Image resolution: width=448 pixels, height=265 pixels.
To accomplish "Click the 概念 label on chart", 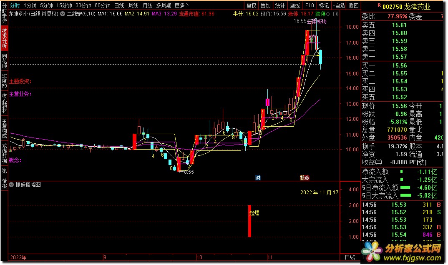I will pos(15,160).
